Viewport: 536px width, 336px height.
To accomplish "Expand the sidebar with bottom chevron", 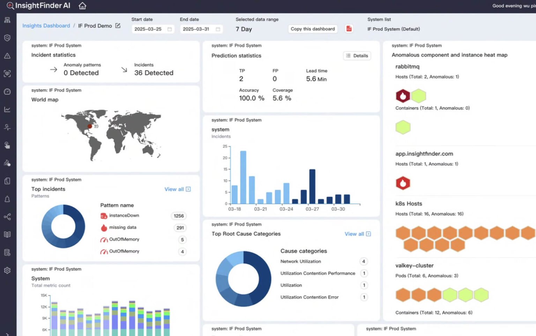I will point(7,334).
